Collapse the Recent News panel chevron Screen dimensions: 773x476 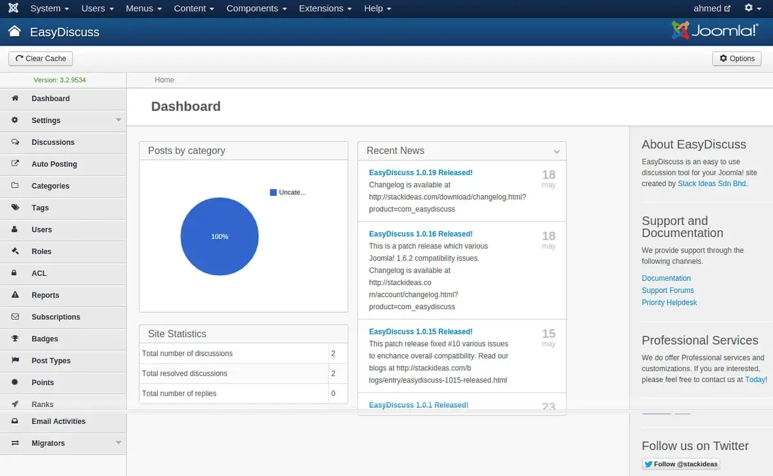tap(557, 151)
